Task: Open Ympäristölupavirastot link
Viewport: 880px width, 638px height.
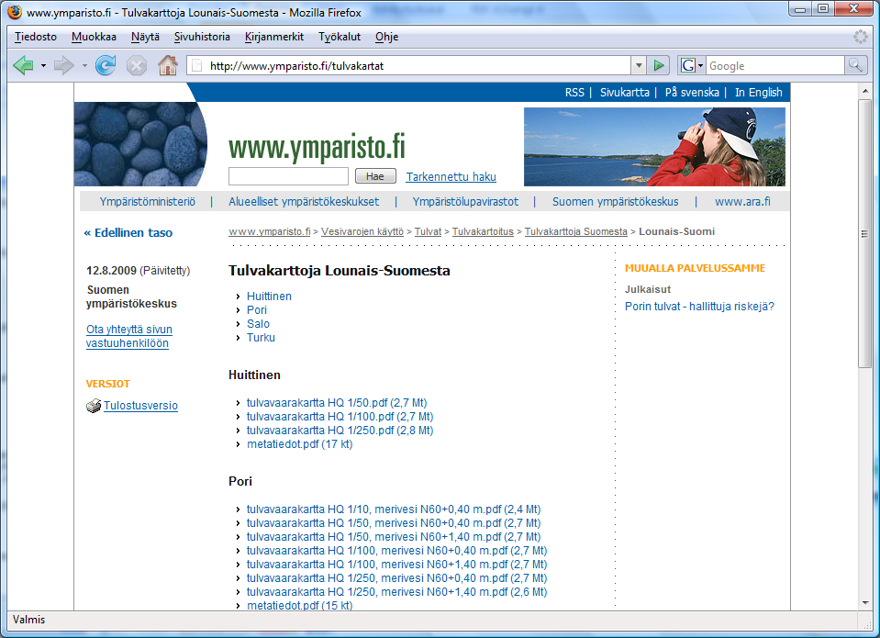Action: click(x=465, y=202)
